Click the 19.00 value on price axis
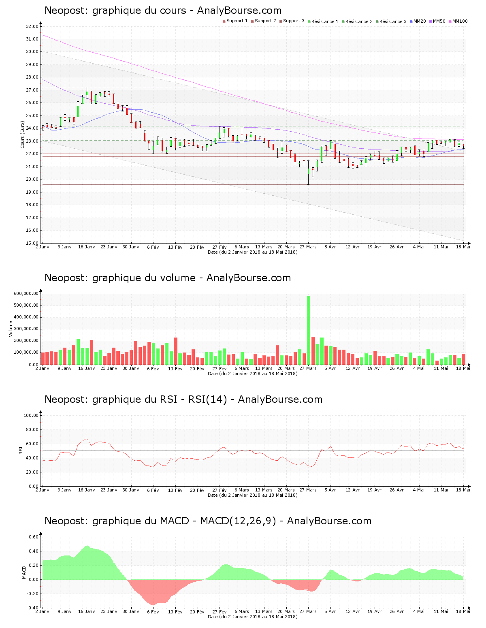The height and width of the screenshot is (628, 486). tap(32, 192)
